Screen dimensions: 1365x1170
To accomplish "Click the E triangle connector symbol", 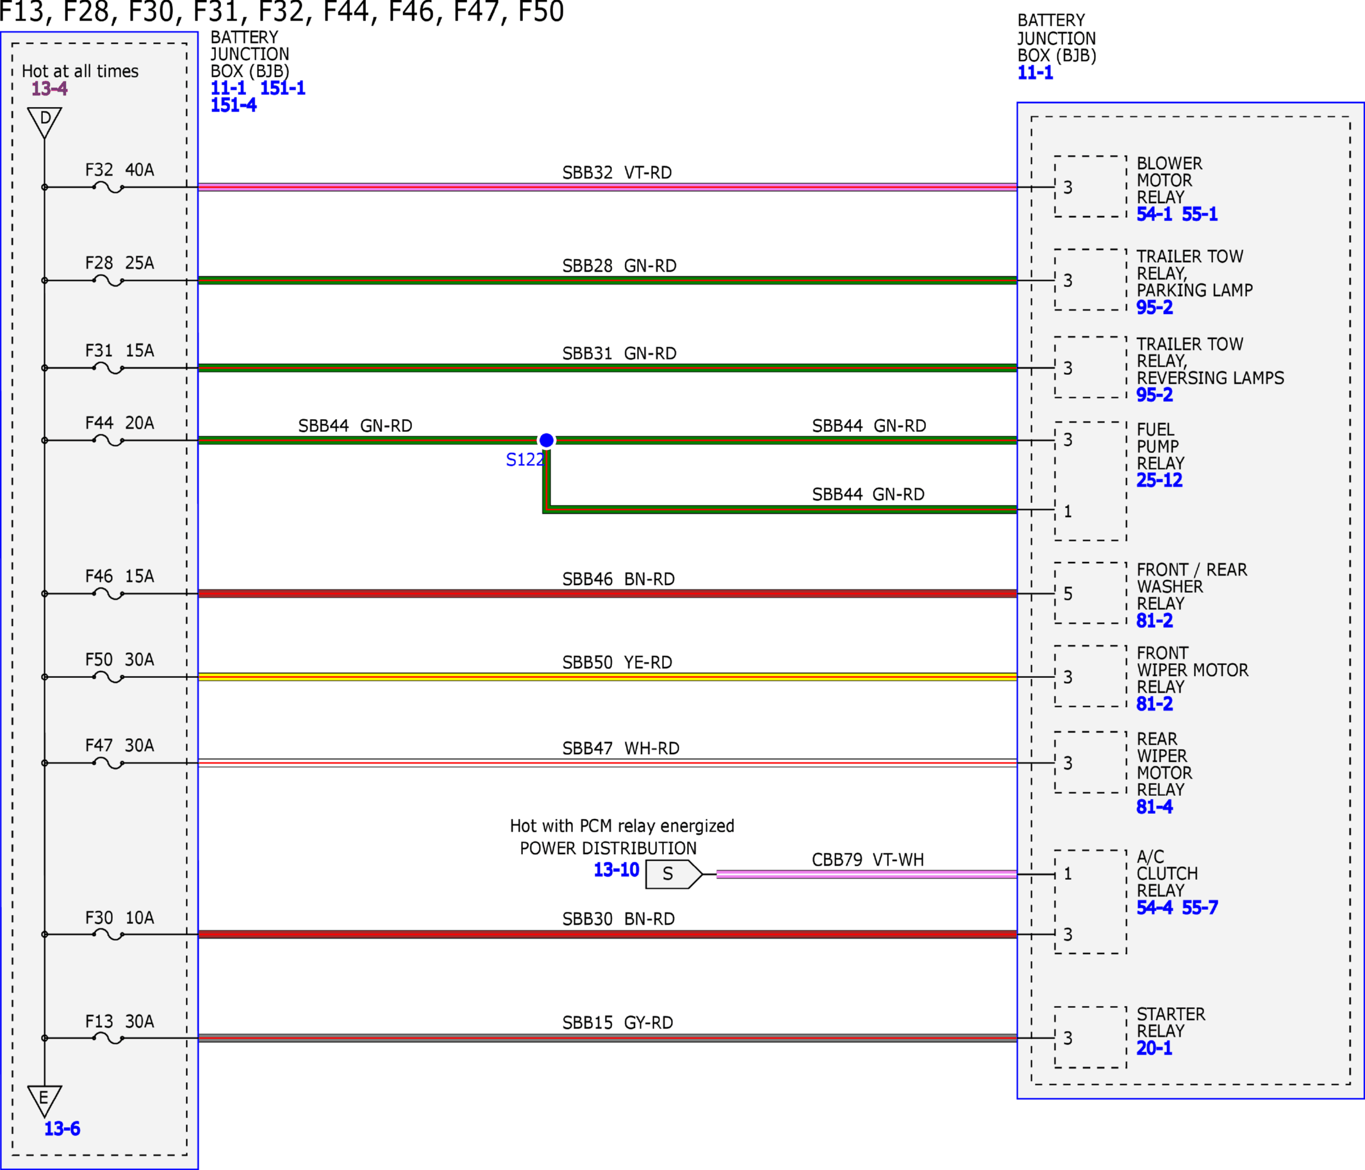I will [x=45, y=1101].
